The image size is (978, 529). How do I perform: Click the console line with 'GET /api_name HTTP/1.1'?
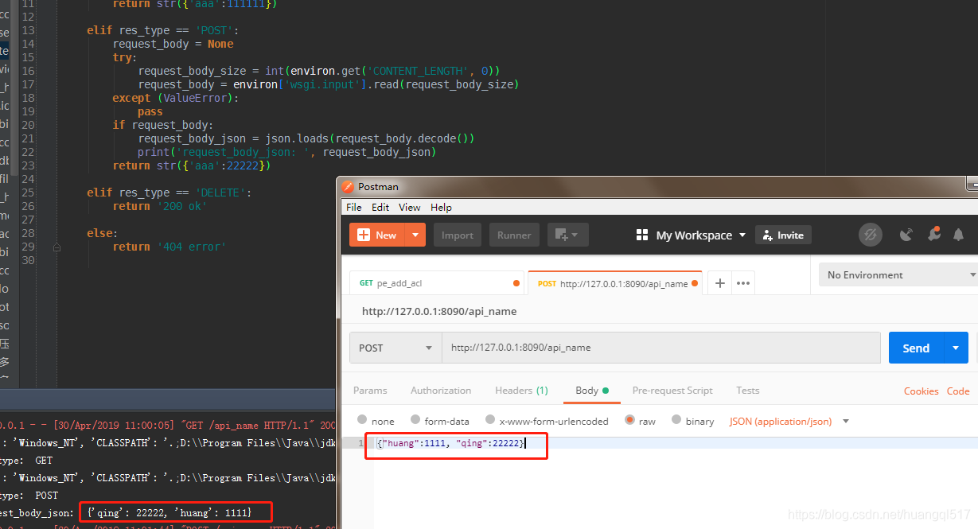click(169, 426)
